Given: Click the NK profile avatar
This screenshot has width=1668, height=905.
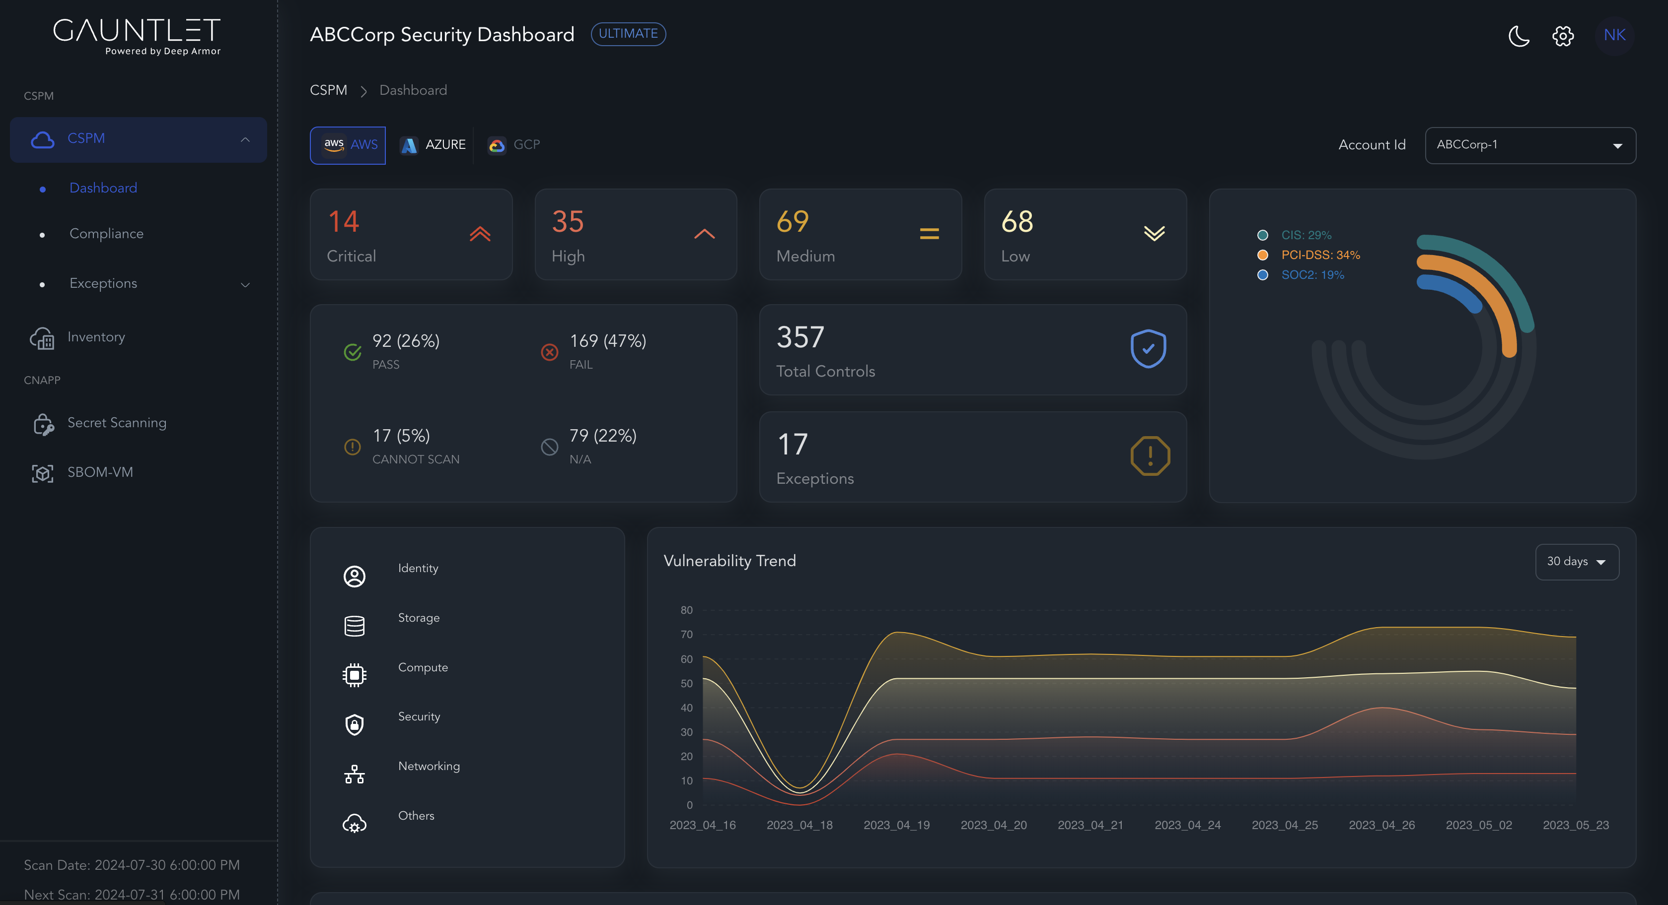Looking at the screenshot, I should 1614,36.
